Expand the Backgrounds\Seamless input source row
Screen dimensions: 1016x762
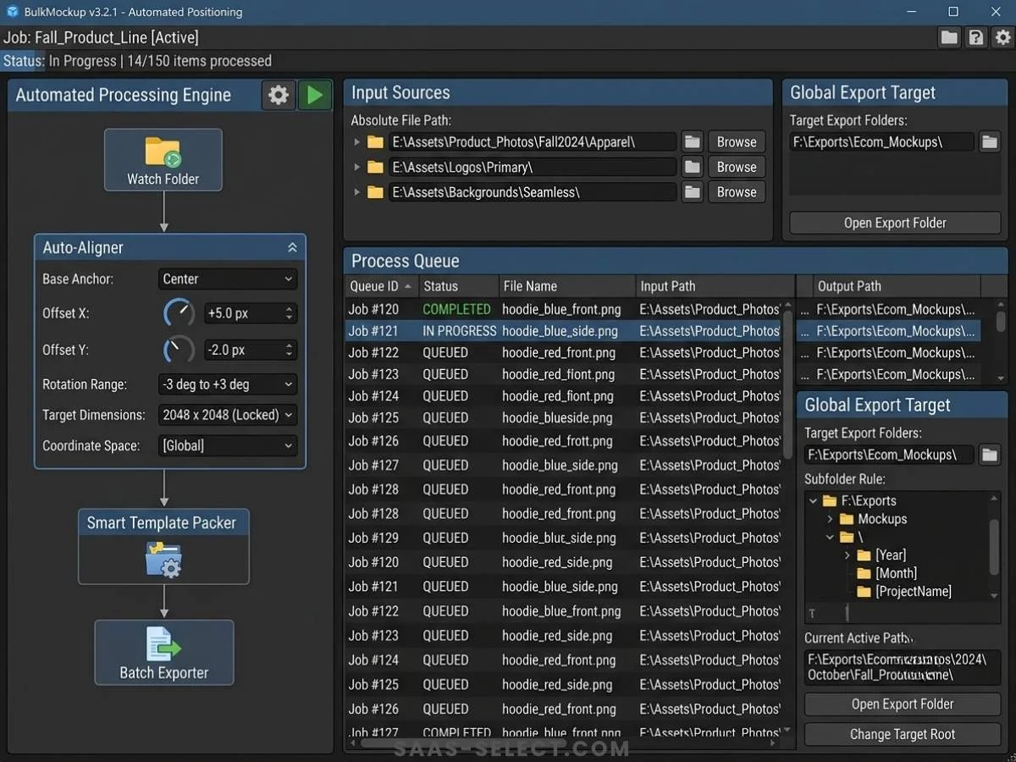coord(357,192)
